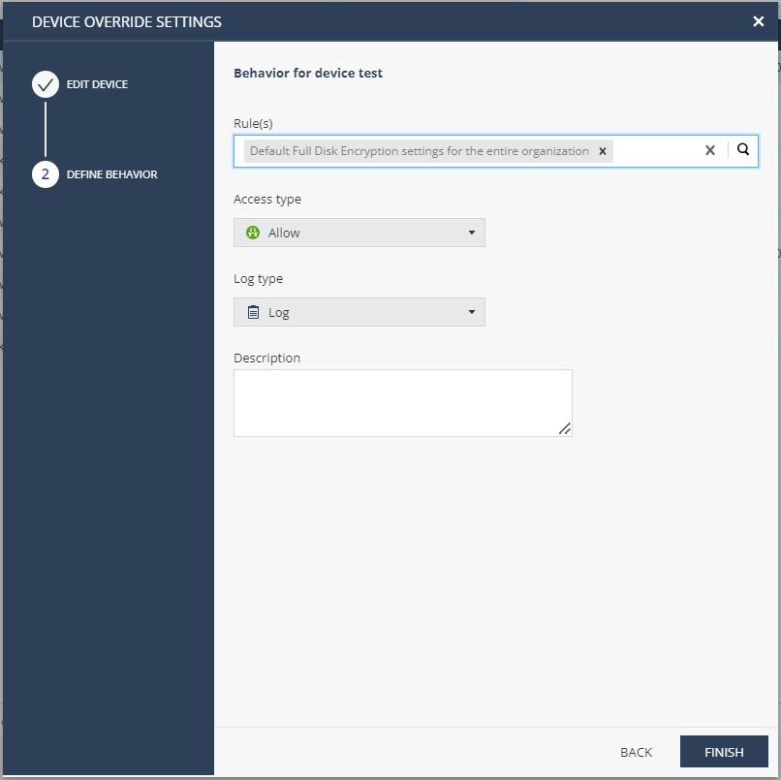Clear all rules in the Rule(s) field
The image size is (781, 780).
coord(709,150)
